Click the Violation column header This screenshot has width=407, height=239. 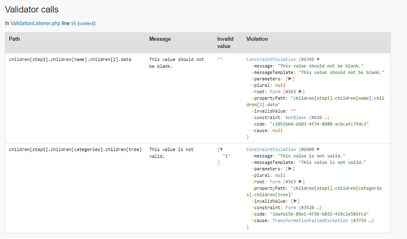pos(257,39)
